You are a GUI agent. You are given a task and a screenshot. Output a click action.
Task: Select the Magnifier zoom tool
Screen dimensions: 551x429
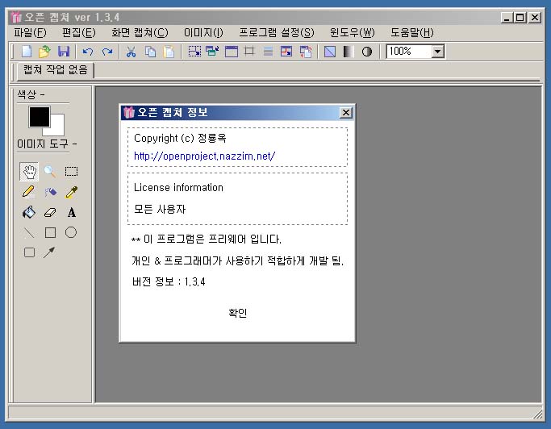(x=50, y=172)
